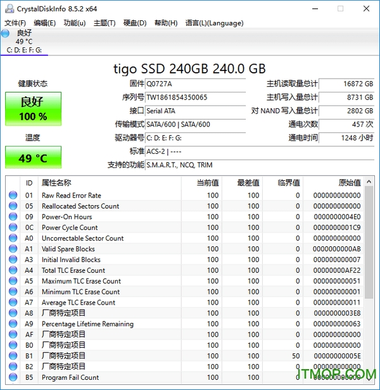Click status orb for Power Cycle Count

tap(13, 227)
